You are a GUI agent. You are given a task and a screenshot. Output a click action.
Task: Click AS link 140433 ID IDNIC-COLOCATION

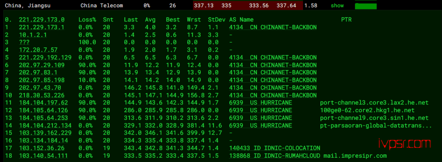[275, 148]
